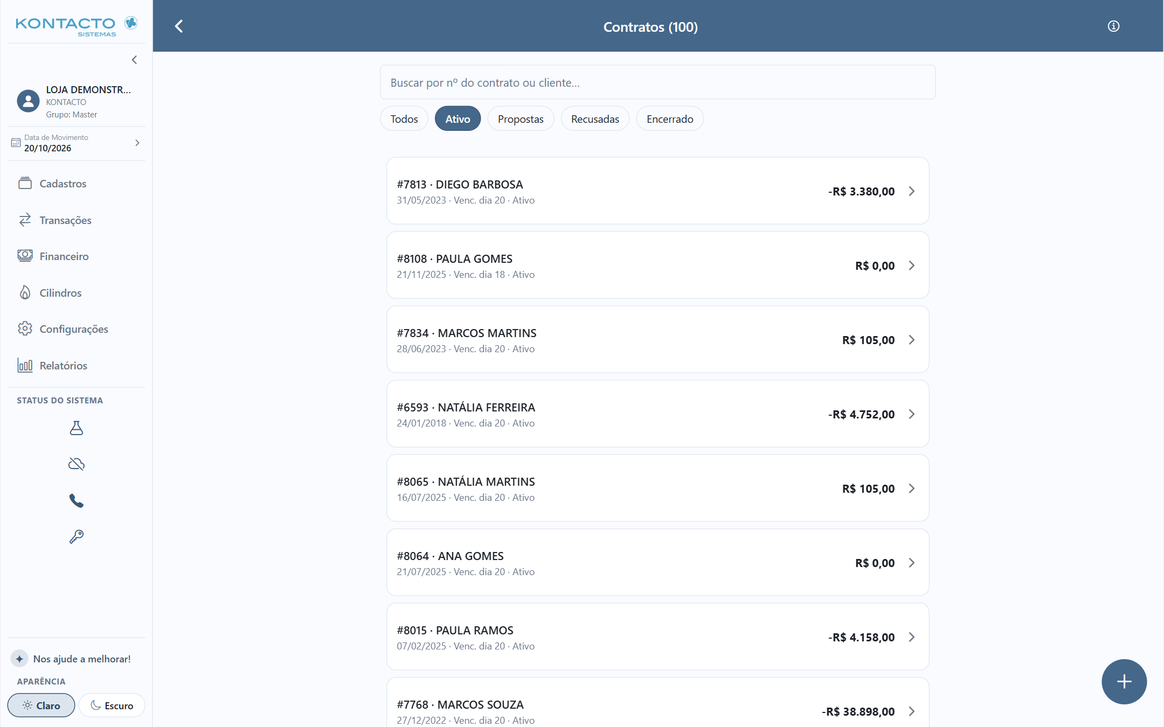
Task: Select the Propostas filter
Action: coord(521,118)
